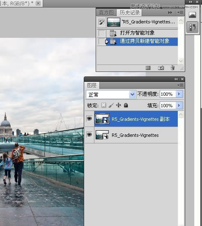Set history brush source on 打开为智能对象
Image resolution: width=202 pixels, height=226 pixels.
[x=102, y=33]
